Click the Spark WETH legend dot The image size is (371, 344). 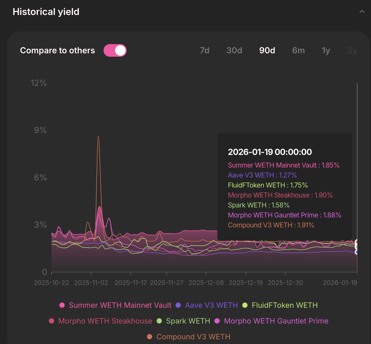159,321
